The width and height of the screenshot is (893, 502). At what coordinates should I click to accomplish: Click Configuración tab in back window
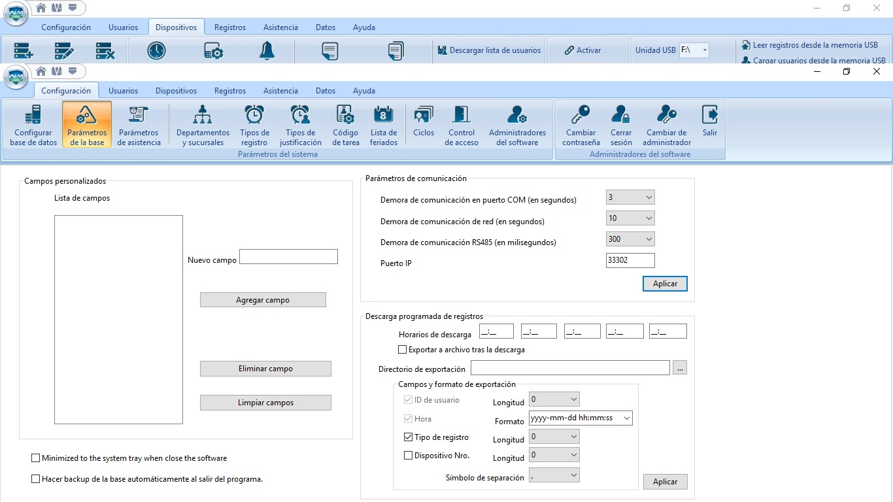tap(66, 27)
